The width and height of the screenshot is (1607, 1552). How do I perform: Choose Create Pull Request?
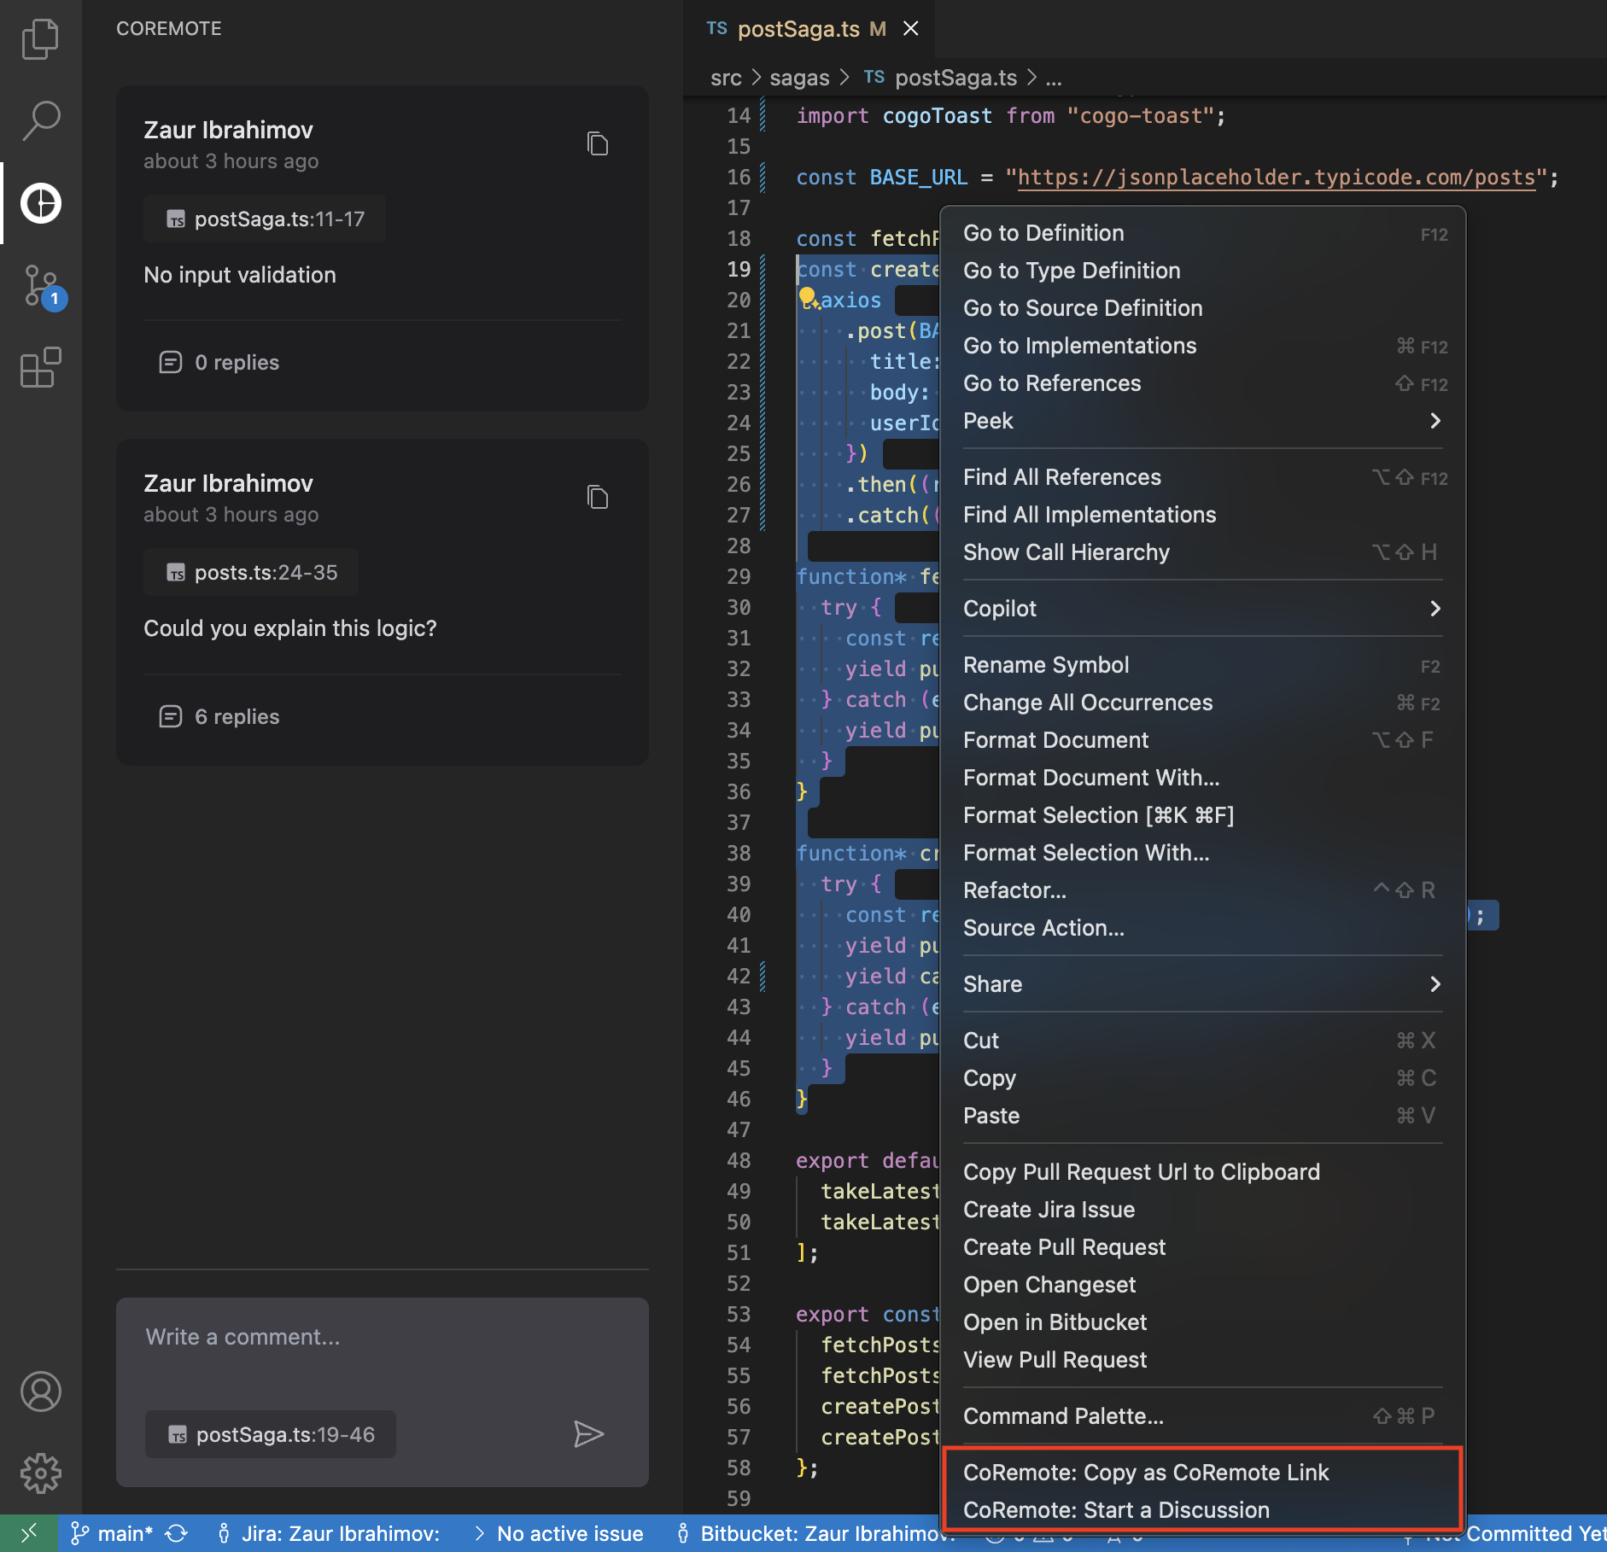(1202, 1247)
